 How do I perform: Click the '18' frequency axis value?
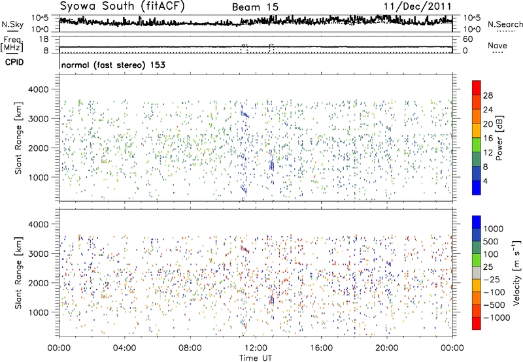click(44, 39)
